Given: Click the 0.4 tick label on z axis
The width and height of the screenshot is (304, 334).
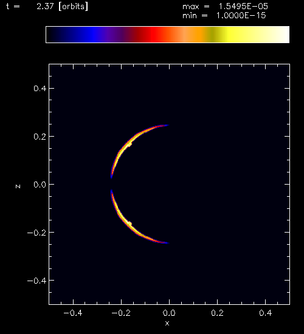Looking at the screenshot, I should tap(40, 88).
